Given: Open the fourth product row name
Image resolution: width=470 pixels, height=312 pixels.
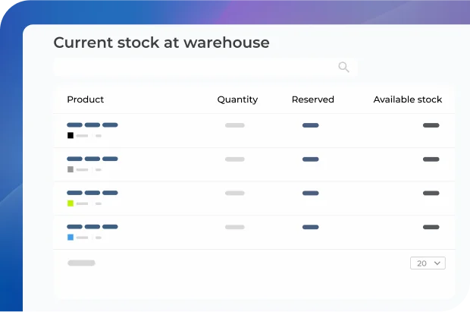Looking at the screenshot, I should [x=92, y=227].
